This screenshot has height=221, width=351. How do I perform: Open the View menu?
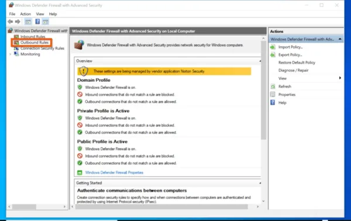40,14
